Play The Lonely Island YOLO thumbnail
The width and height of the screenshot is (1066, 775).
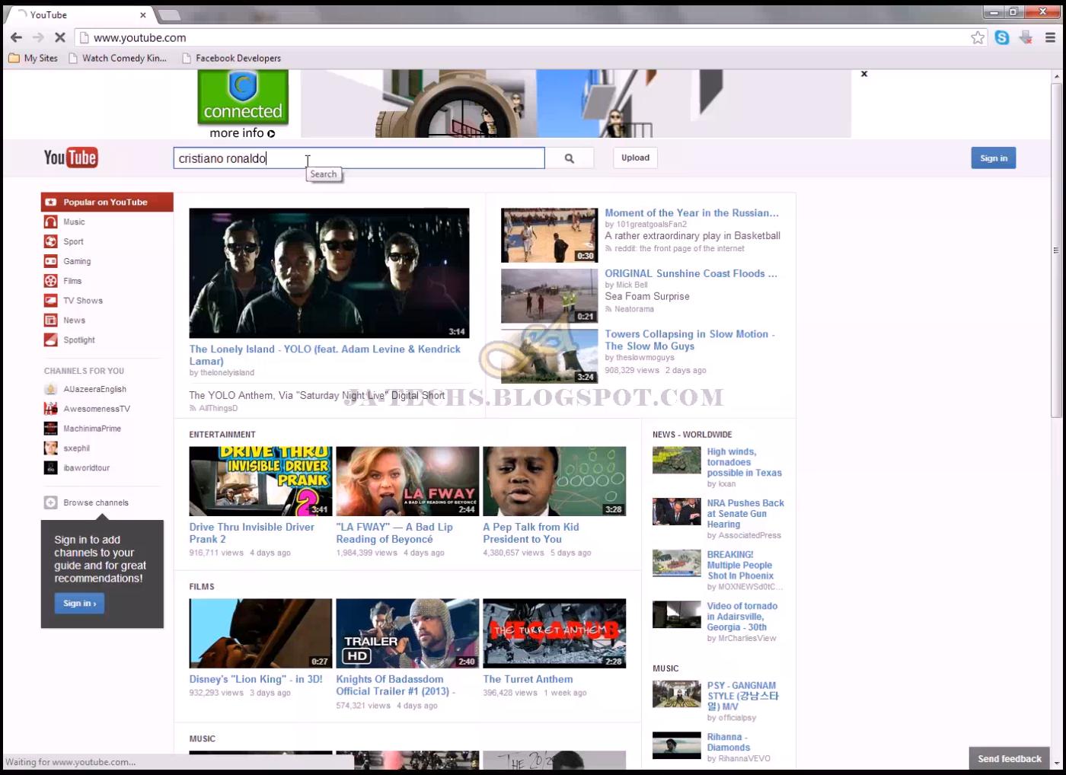click(x=329, y=273)
